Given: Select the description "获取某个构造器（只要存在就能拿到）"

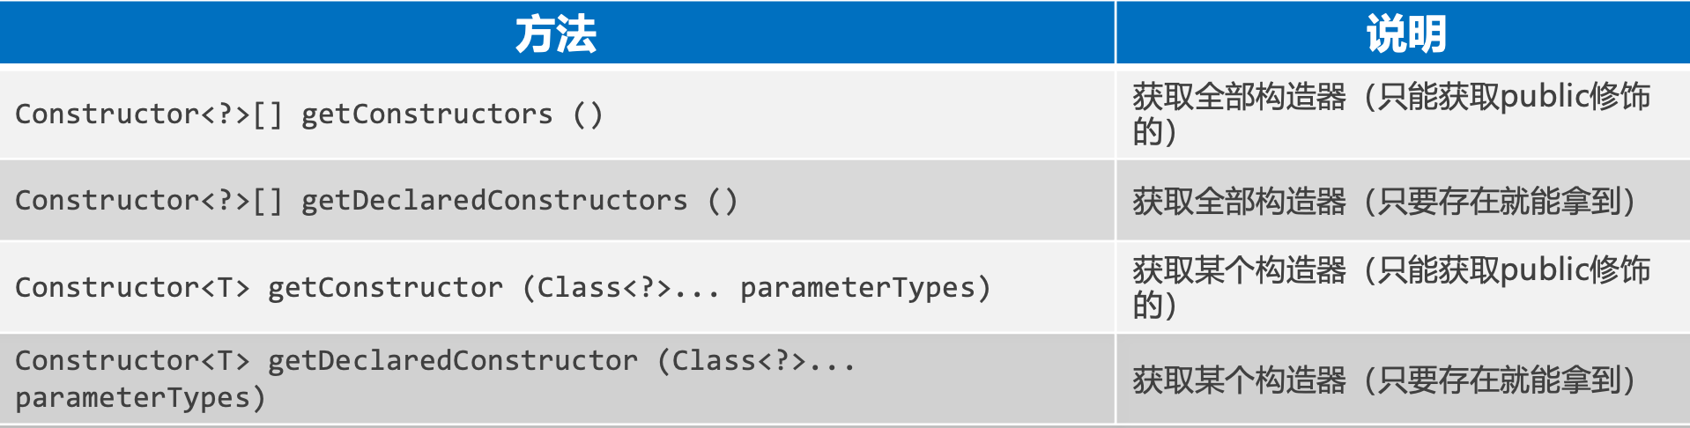Looking at the screenshot, I should [x=1383, y=380].
